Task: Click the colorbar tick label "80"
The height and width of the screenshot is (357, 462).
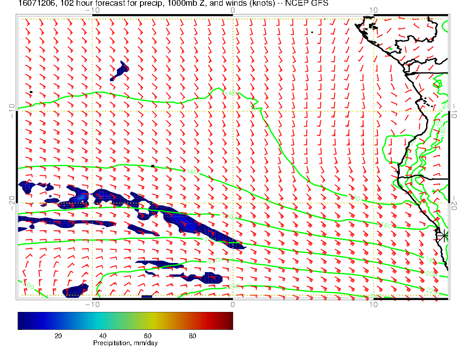Action: click(x=192, y=336)
